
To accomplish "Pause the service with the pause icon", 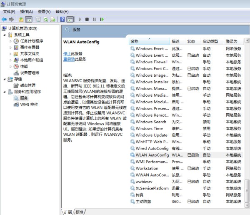I will click(x=94, y=19).
